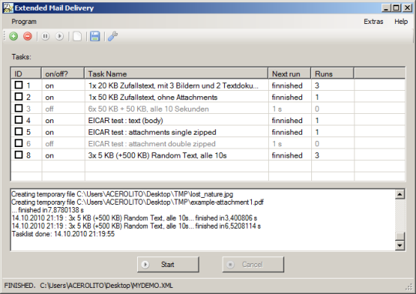Sort by the Next run column header
The image size is (416, 294).
coord(290,73)
